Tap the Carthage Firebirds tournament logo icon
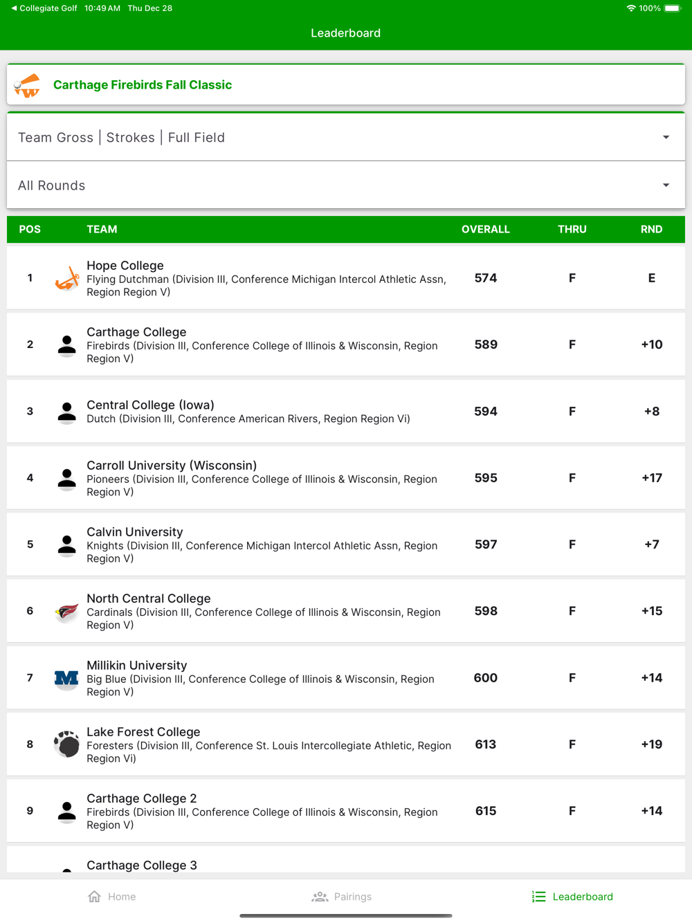The height and width of the screenshot is (923, 692). point(28,86)
